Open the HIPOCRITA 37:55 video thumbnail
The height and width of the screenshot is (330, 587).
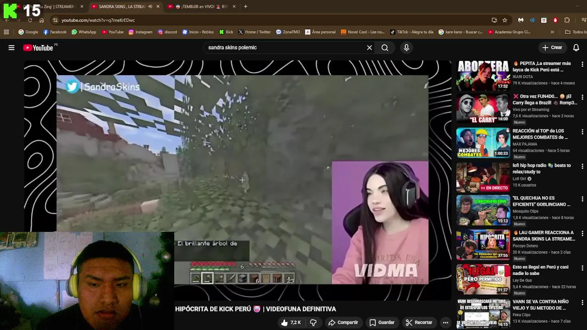483,245
